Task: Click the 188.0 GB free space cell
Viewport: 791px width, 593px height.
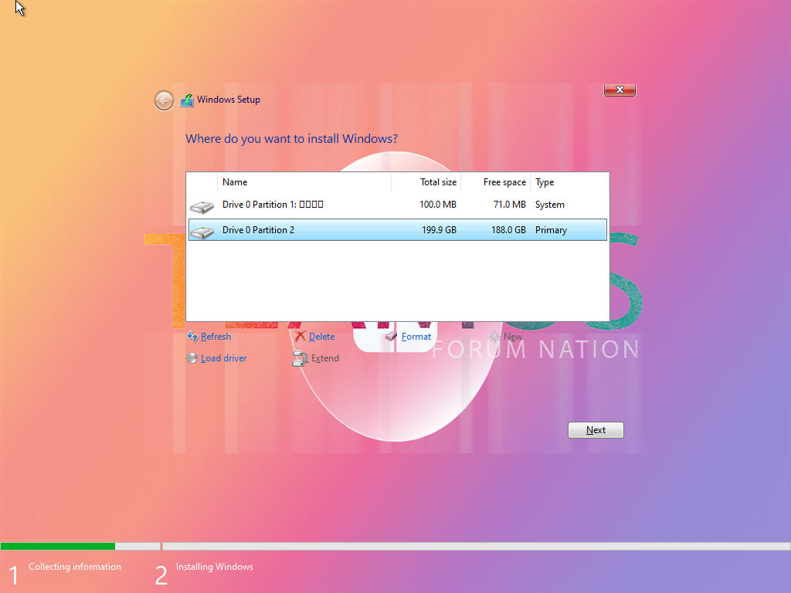Action: (x=508, y=230)
